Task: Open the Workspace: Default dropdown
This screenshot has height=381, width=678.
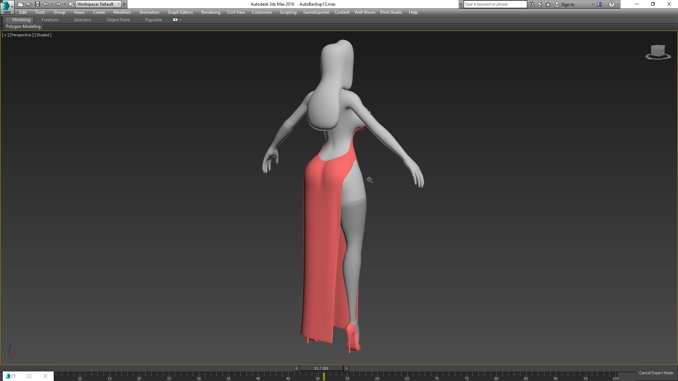Action: click(x=99, y=4)
